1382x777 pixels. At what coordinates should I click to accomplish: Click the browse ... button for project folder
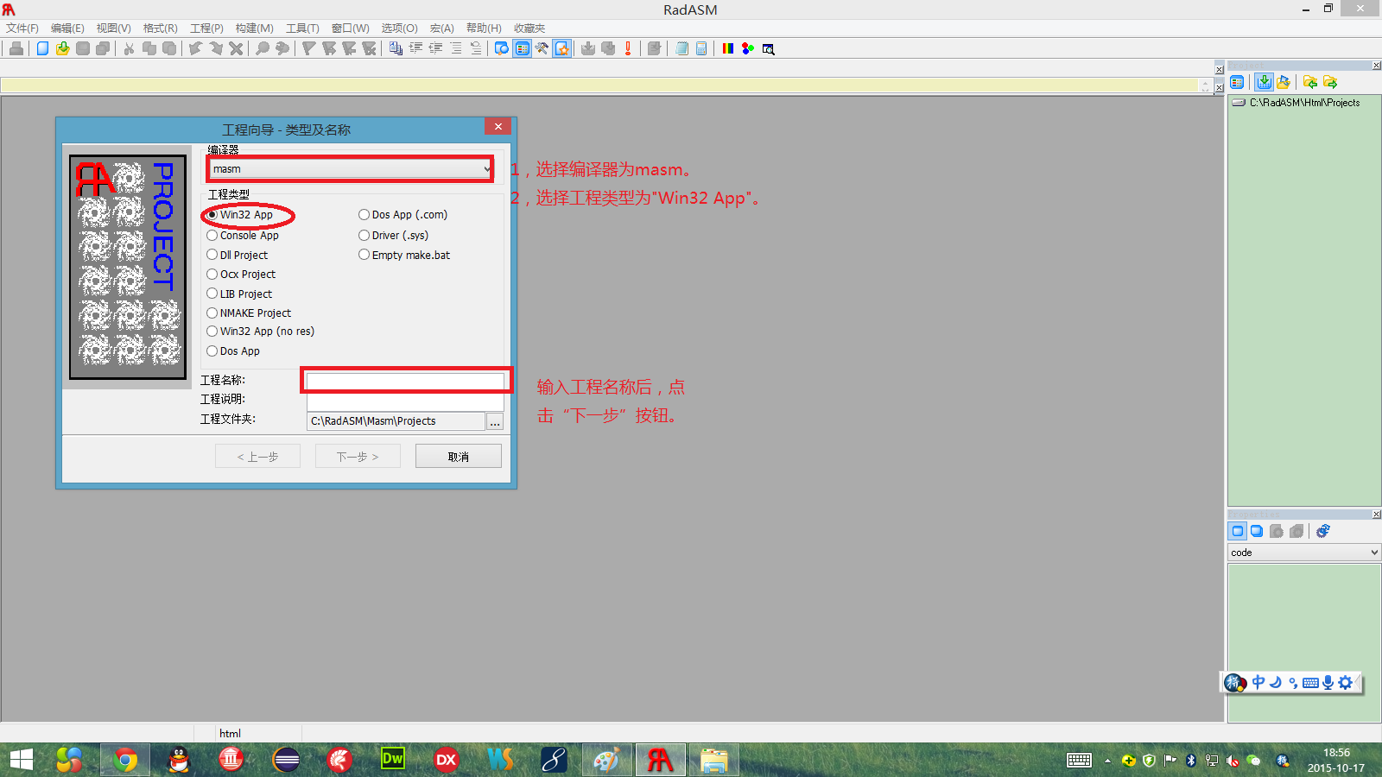[495, 421]
